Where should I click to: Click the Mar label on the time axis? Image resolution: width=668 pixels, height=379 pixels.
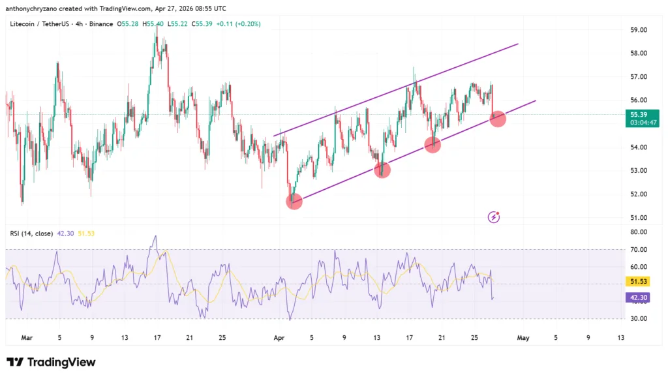(26, 338)
